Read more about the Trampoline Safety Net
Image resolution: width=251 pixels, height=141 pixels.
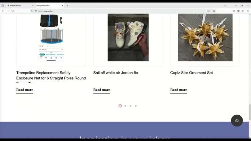point(24,90)
